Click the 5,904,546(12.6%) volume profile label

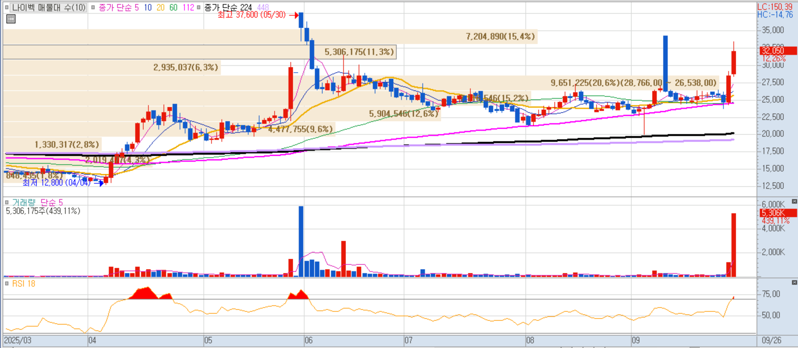click(404, 114)
